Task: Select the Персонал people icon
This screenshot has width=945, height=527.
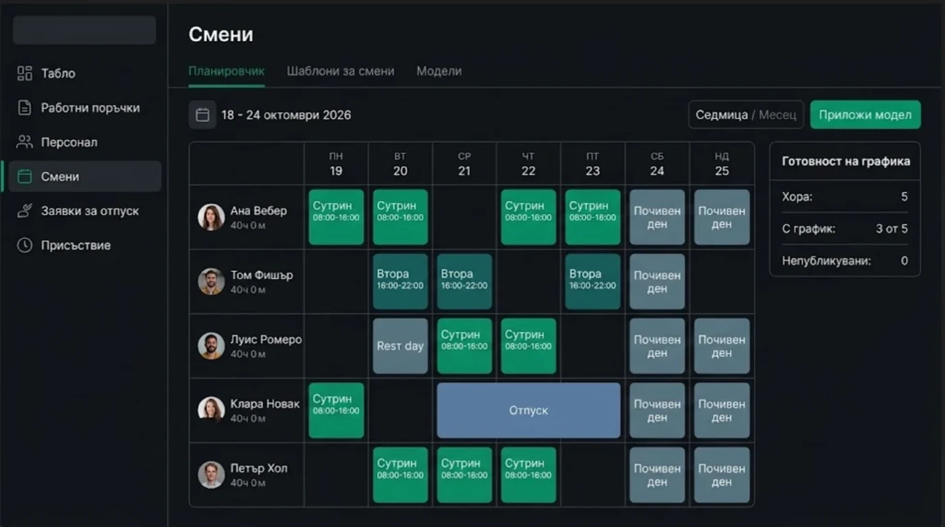Action: [x=25, y=142]
